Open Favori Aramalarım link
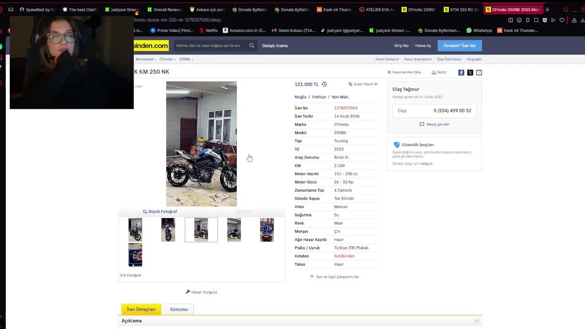 click(x=418, y=59)
